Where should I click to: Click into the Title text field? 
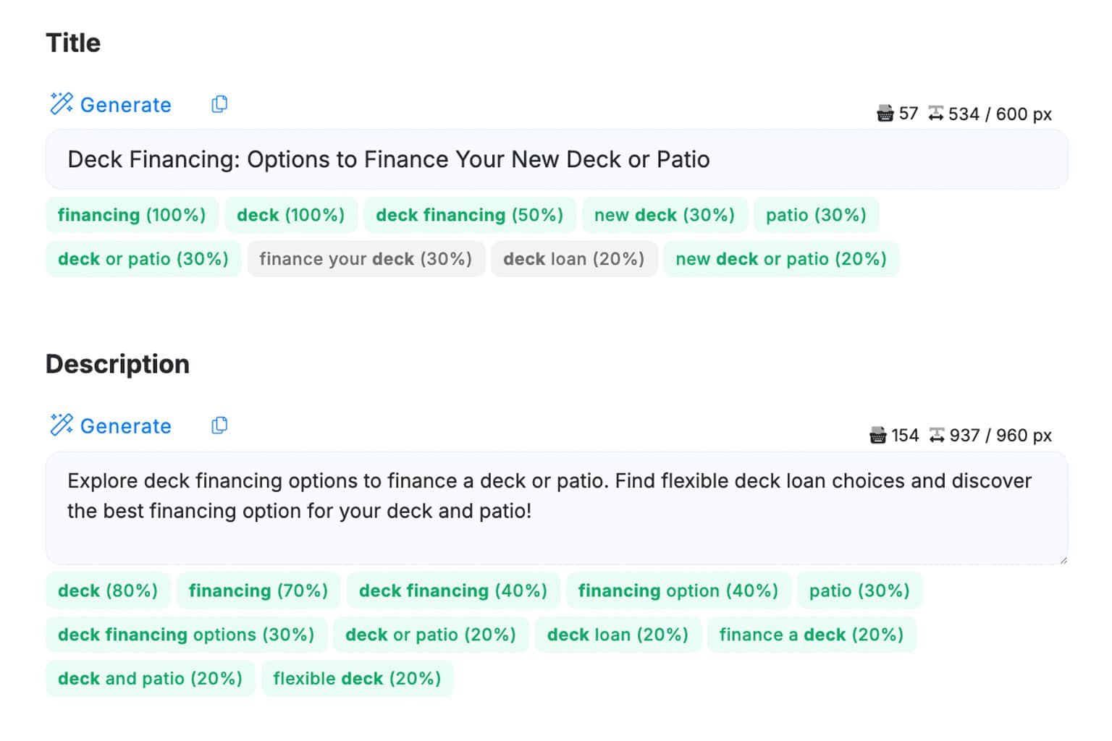coord(556,159)
